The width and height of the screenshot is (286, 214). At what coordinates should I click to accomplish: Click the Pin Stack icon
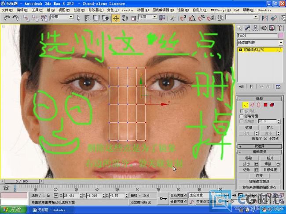(242, 86)
